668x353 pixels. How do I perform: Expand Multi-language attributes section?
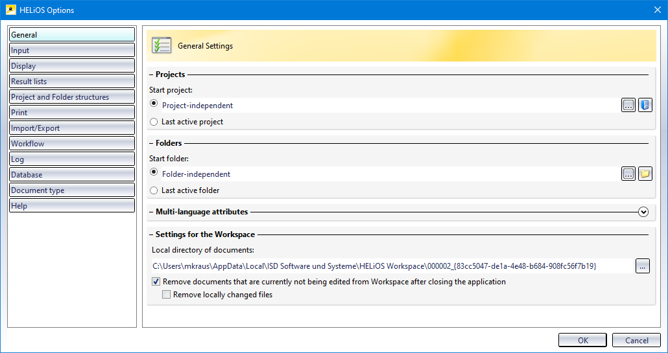pyautogui.click(x=643, y=212)
